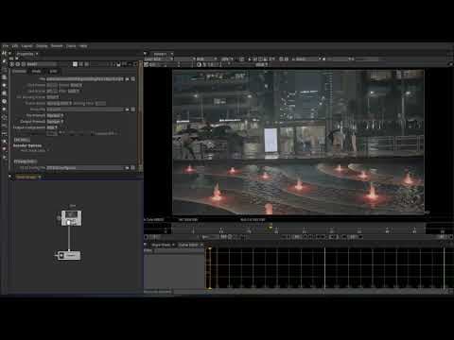Click the Read node name field
The image size is (454, 340).
41,64
